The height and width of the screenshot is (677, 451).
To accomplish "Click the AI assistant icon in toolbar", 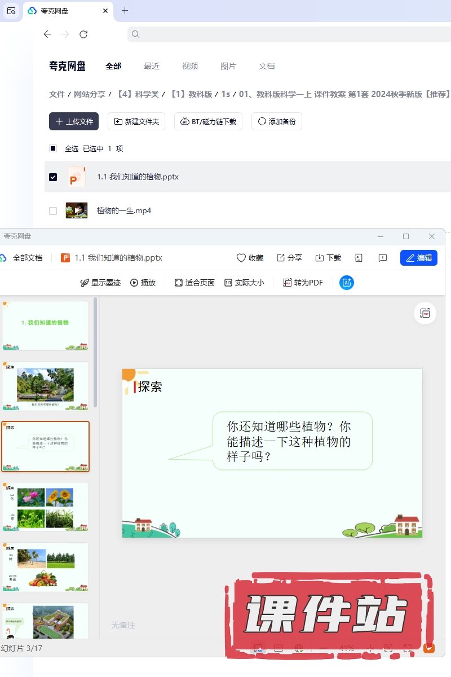I will (x=346, y=283).
